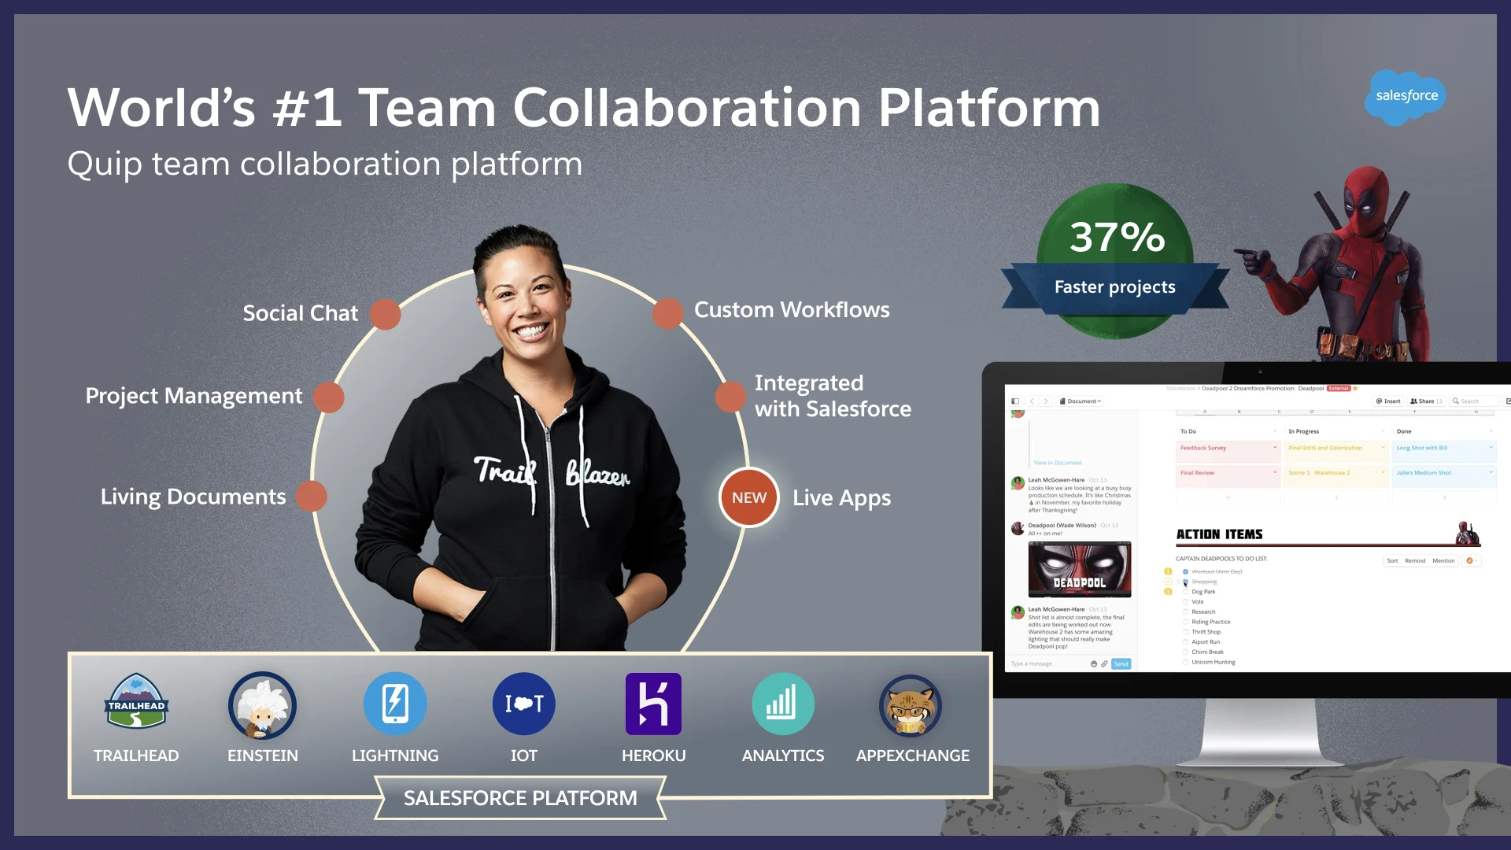Image resolution: width=1511 pixels, height=850 pixels.
Task: Check the Riding Practice checkbox
Action: (x=1185, y=622)
